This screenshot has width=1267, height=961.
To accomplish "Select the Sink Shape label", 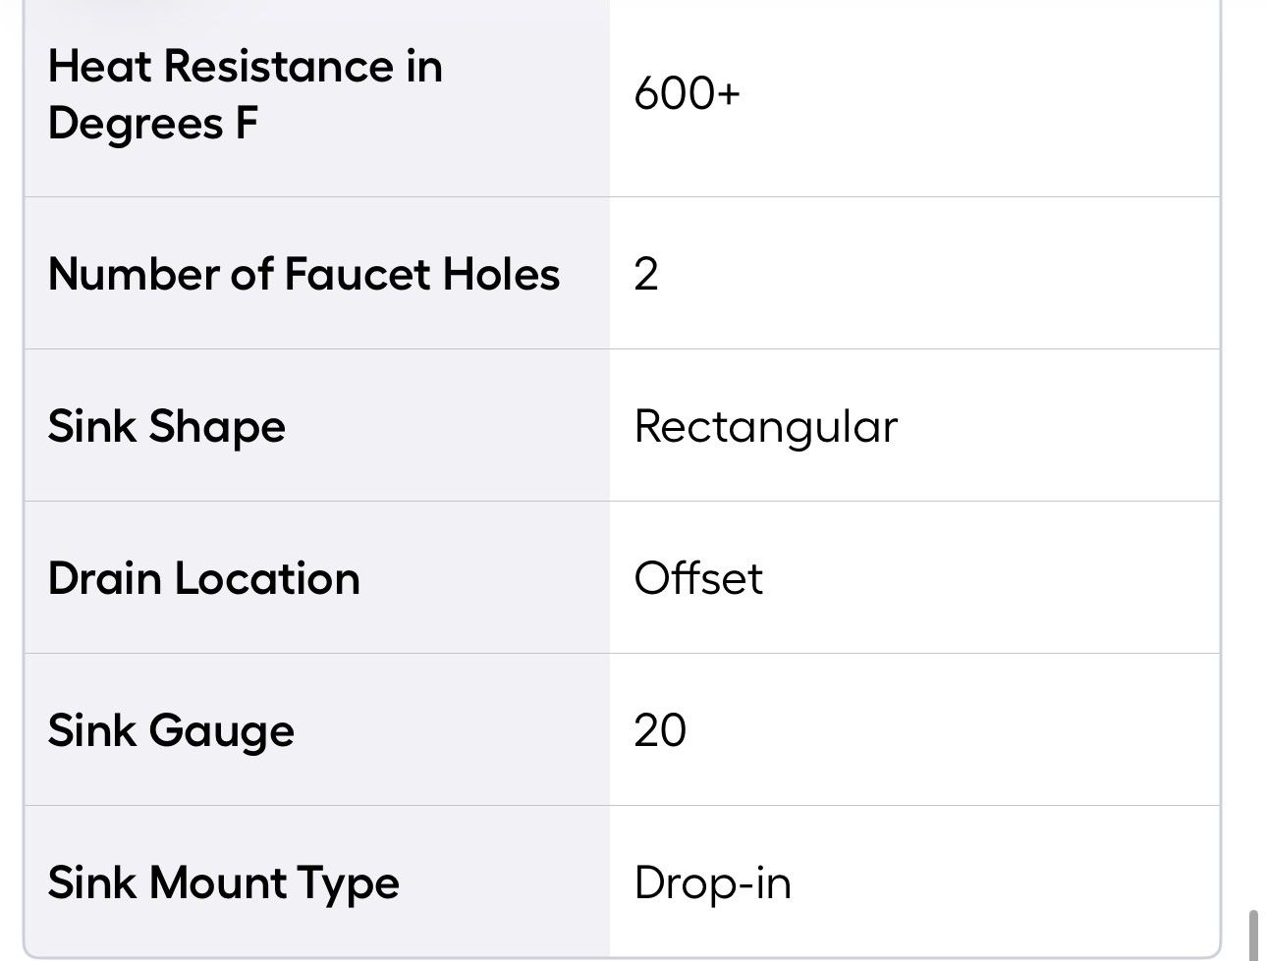I will [167, 426].
